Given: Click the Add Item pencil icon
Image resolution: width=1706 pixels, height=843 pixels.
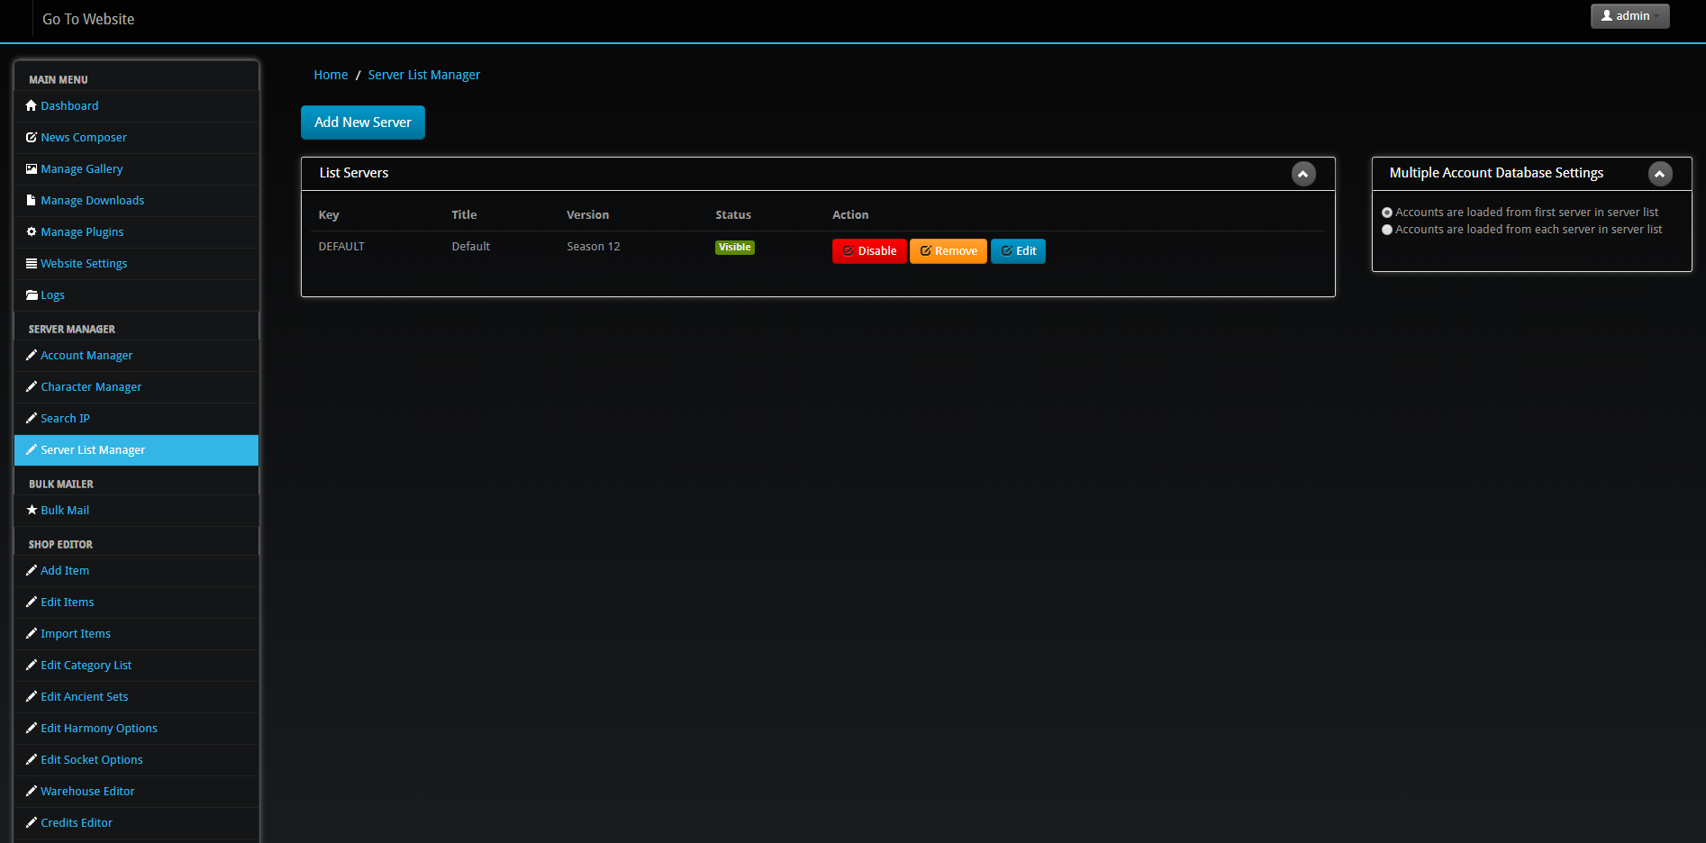Looking at the screenshot, I should click(32, 570).
